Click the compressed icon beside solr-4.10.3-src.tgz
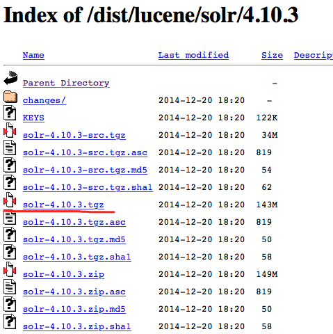 tap(10, 130)
